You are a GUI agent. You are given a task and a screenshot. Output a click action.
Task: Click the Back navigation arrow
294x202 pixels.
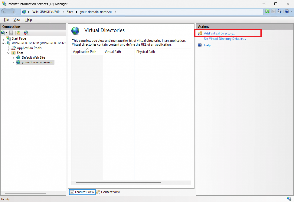coord(4,12)
